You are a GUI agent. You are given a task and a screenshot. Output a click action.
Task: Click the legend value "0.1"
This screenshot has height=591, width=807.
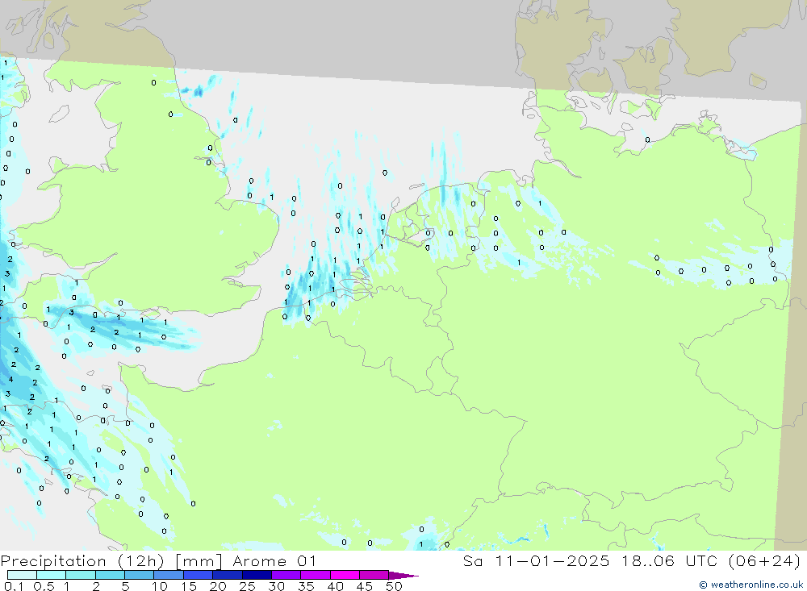coord(14,586)
